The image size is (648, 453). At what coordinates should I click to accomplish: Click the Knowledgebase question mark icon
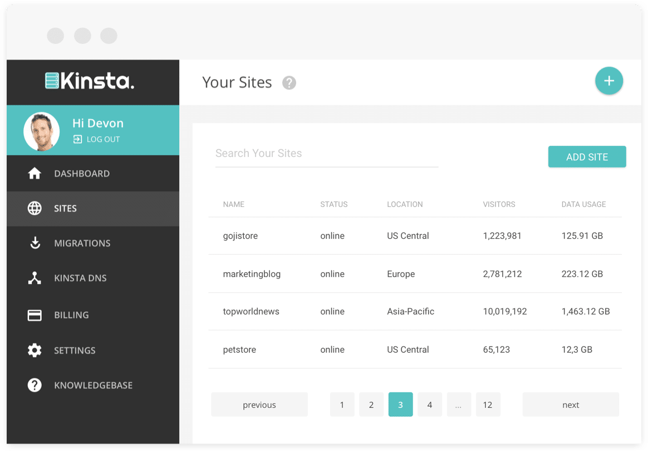pos(35,385)
